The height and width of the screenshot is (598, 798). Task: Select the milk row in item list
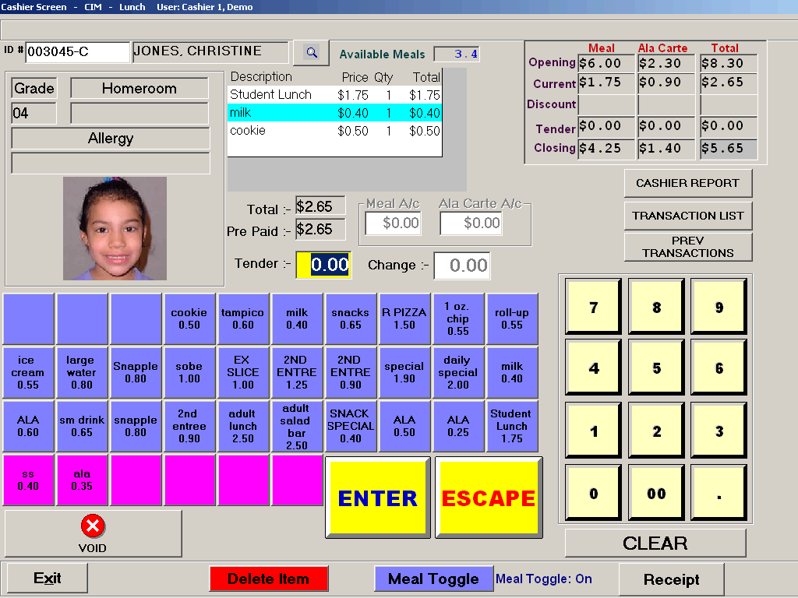(335, 113)
